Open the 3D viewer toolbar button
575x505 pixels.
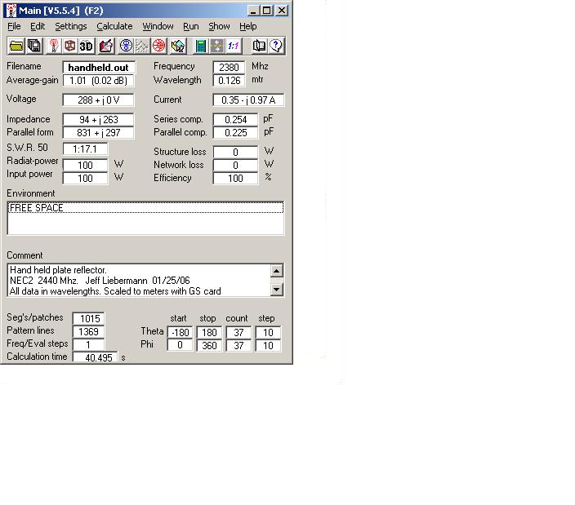click(87, 46)
